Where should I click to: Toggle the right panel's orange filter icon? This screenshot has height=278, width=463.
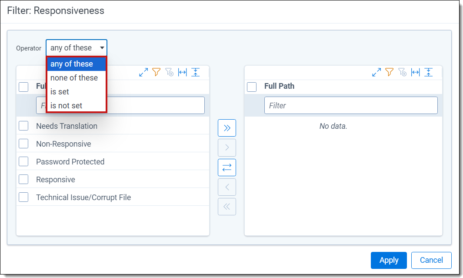(389, 72)
